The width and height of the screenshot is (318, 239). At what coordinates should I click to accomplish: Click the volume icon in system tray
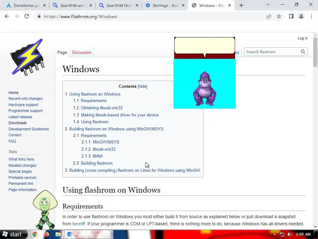(x=290, y=234)
